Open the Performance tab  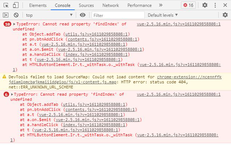140,5
